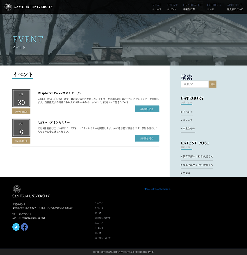Click the LATEST POST sidebar heading
The image size is (247, 255).
pyautogui.click(x=195, y=143)
